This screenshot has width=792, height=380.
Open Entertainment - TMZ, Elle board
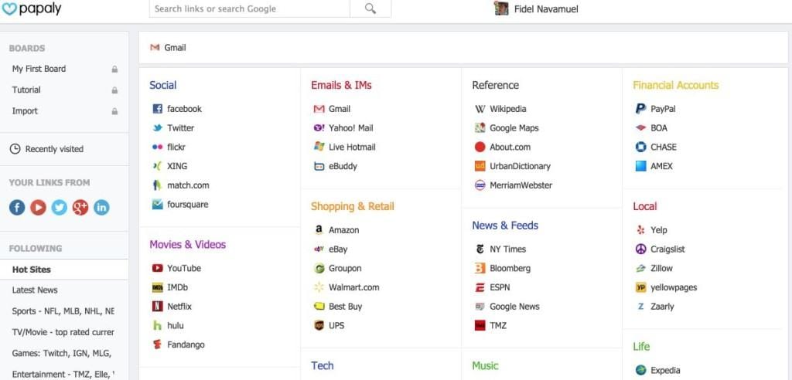point(63,375)
